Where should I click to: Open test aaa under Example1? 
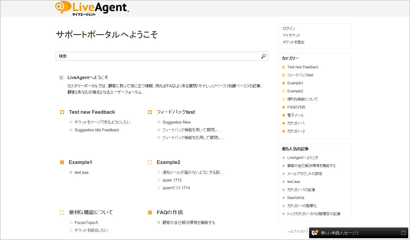[82, 172]
